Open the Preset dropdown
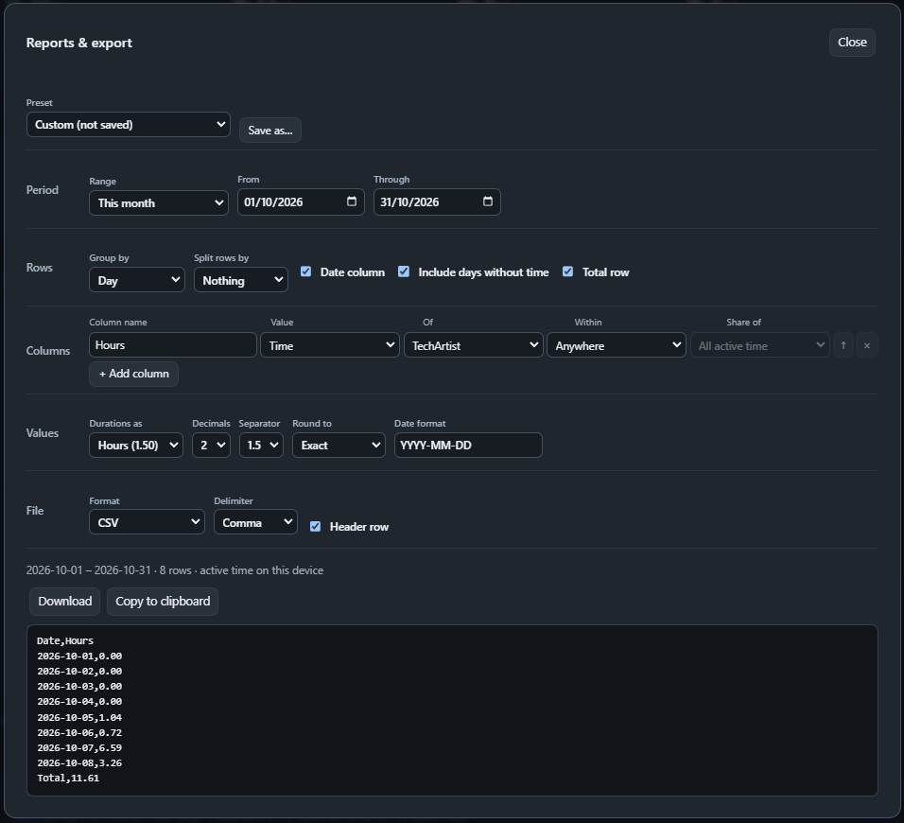The image size is (904, 823). (129, 125)
